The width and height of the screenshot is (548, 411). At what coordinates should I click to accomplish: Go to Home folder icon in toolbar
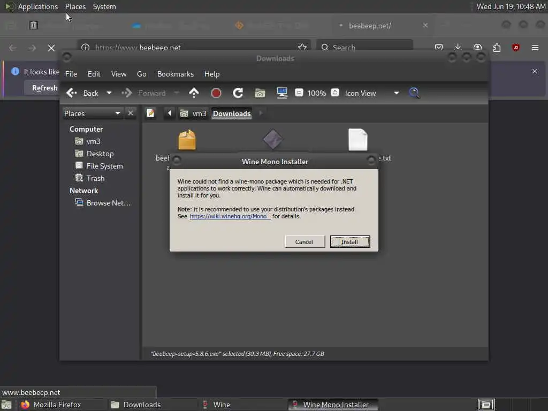(260, 93)
